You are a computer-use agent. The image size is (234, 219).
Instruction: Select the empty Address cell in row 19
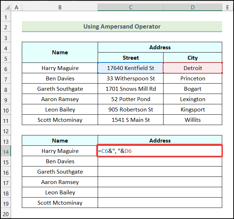click(160, 203)
